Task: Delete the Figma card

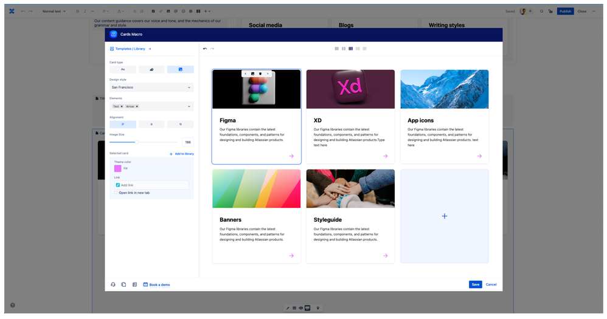Action: pyautogui.click(x=260, y=74)
